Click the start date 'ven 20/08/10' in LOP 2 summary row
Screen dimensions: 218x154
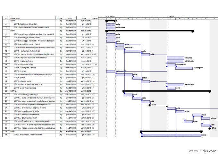(71, 131)
